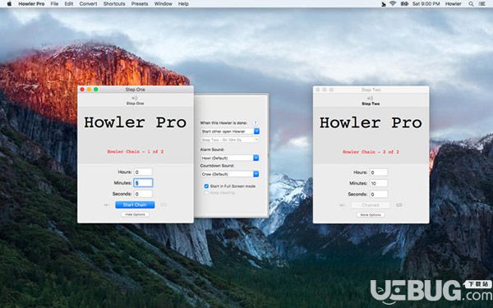Click the Minutes field in Step One
The width and height of the screenshot is (493, 308).
tap(143, 182)
